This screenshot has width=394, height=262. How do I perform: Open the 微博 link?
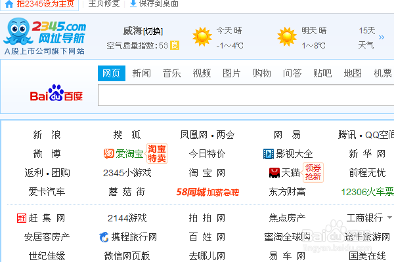(47, 154)
